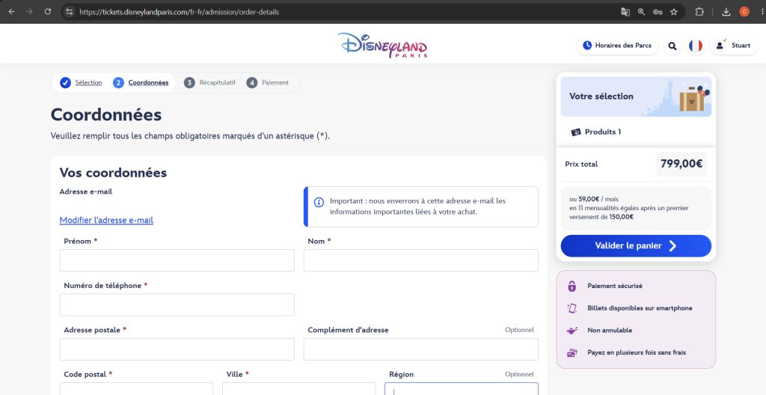Focus the Numéro de téléphone field
766x395 pixels.
click(177, 304)
